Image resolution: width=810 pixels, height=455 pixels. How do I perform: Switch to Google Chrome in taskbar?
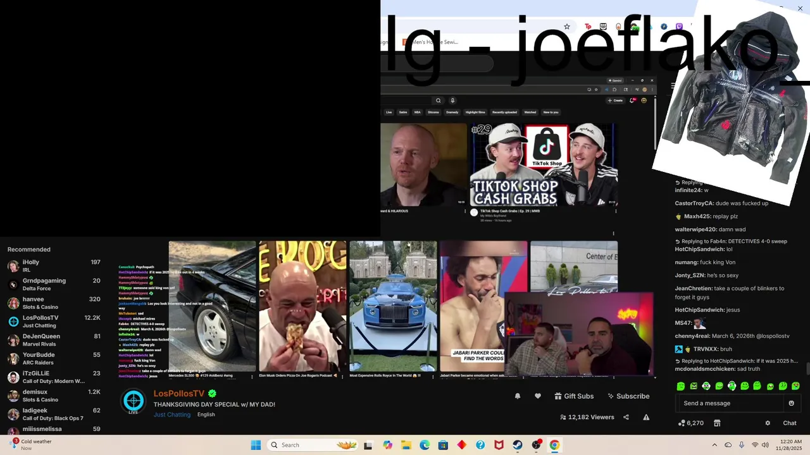tap(554, 445)
